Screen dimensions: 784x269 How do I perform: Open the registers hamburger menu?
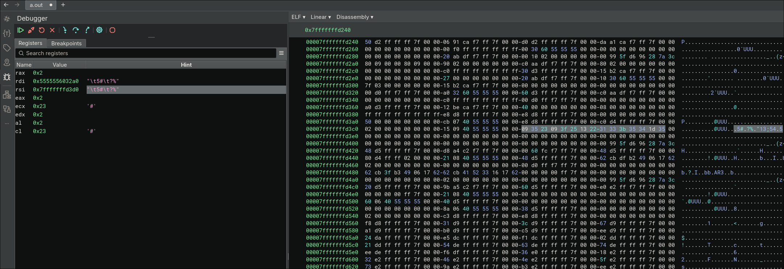(x=281, y=53)
